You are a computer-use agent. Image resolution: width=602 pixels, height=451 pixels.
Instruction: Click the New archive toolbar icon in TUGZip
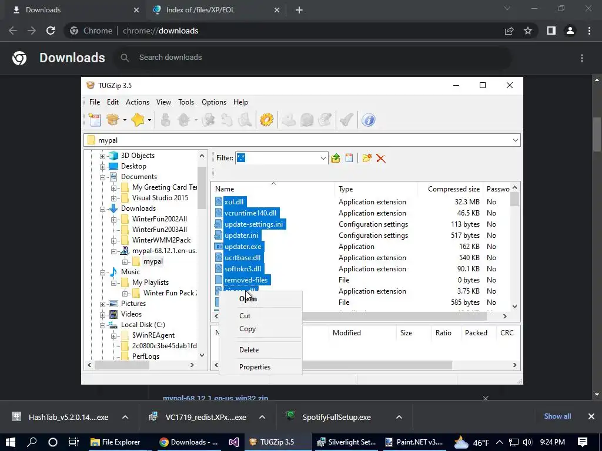click(x=95, y=120)
